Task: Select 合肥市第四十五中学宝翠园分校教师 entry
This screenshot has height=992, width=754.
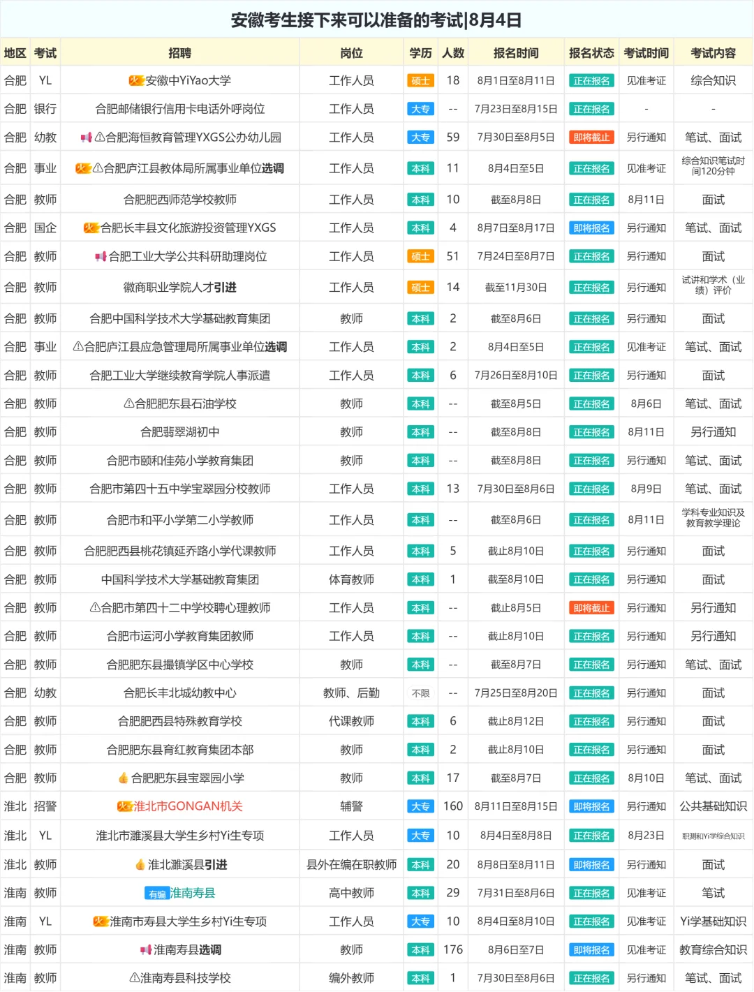Action: (180, 489)
